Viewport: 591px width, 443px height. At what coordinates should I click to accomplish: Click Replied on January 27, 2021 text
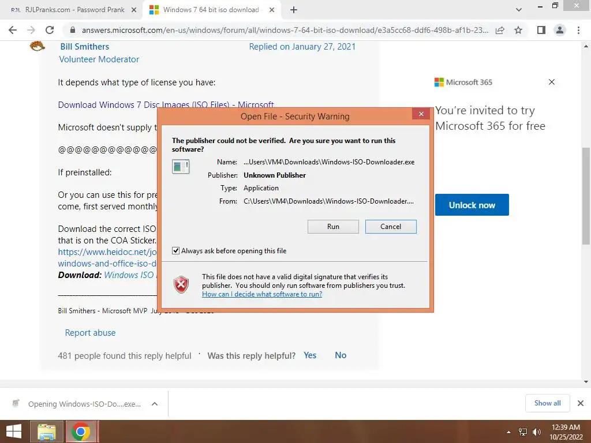(x=302, y=47)
